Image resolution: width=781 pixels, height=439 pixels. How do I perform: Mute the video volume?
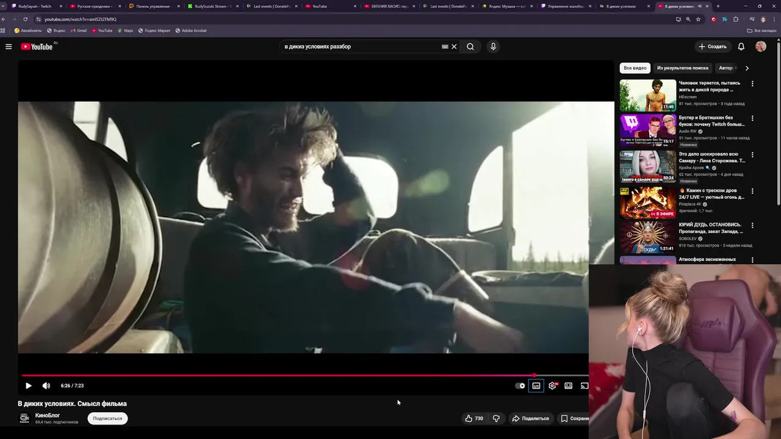coord(46,385)
